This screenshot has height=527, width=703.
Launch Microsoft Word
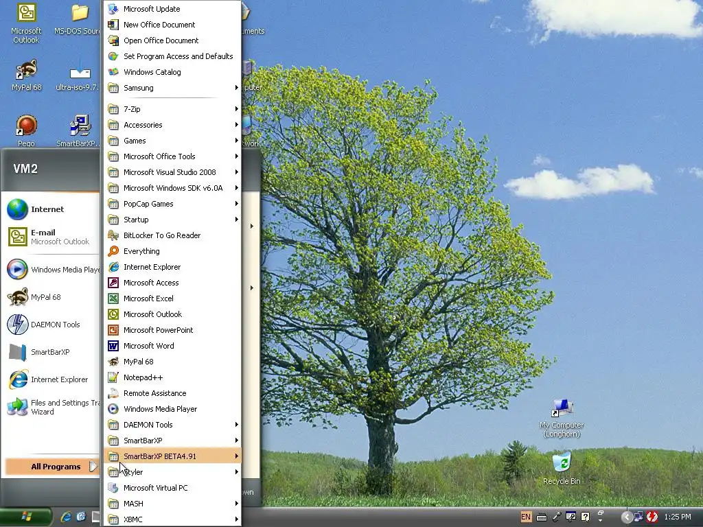(x=172, y=346)
